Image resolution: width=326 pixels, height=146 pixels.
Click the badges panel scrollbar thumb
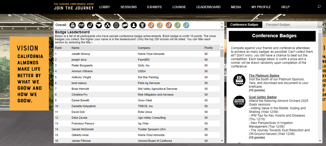(320, 51)
